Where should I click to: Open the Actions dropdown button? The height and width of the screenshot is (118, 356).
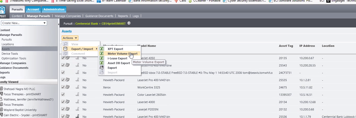(70, 38)
